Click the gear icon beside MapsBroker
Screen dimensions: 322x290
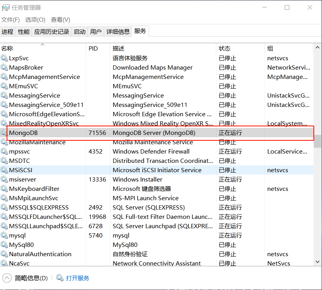tap(4, 67)
